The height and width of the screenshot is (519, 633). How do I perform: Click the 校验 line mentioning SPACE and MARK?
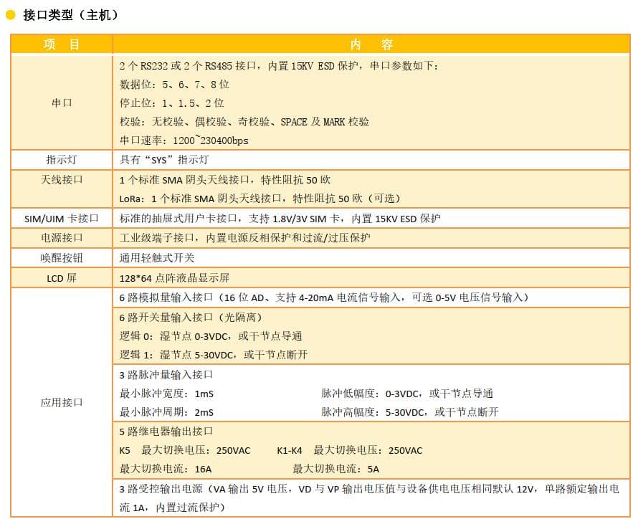tap(244, 121)
